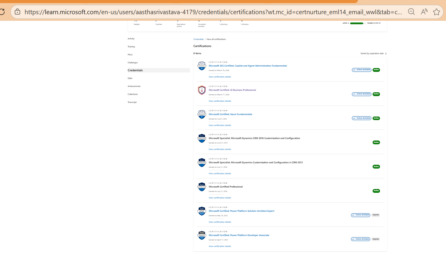
Task: Activate the Read aloud icon
Action: pos(424,12)
